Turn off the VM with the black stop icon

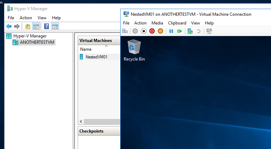144,31
